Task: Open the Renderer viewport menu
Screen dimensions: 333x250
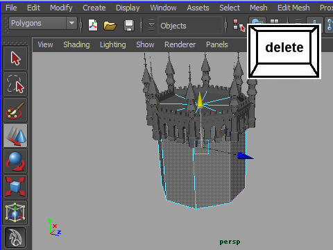Action: pos(180,44)
